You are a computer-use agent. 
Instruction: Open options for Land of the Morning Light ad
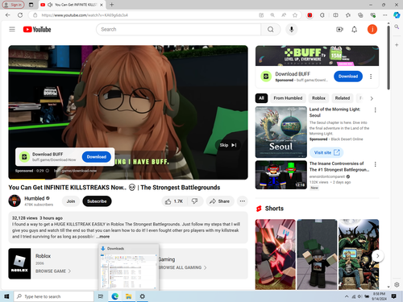pos(375,110)
